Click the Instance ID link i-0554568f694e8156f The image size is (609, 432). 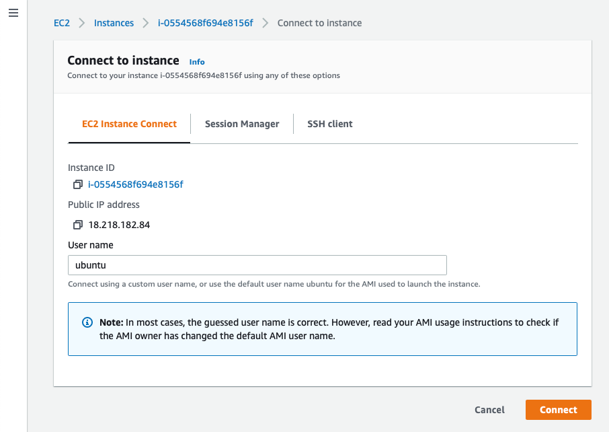(136, 184)
